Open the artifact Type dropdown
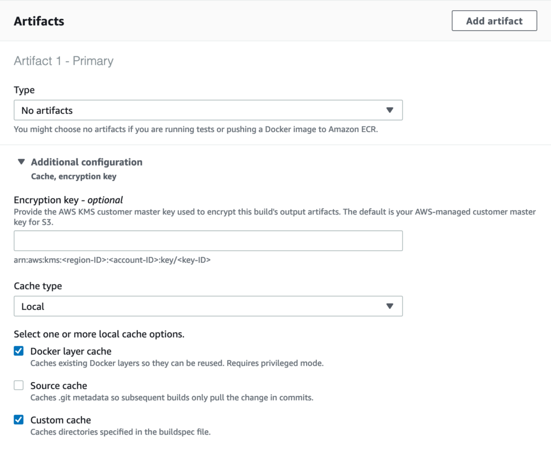 pyautogui.click(x=208, y=110)
